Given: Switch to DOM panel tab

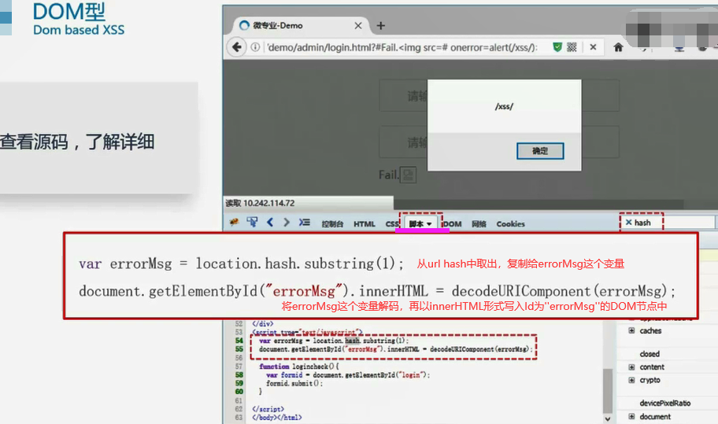Looking at the screenshot, I should click(x=453, y=224).
